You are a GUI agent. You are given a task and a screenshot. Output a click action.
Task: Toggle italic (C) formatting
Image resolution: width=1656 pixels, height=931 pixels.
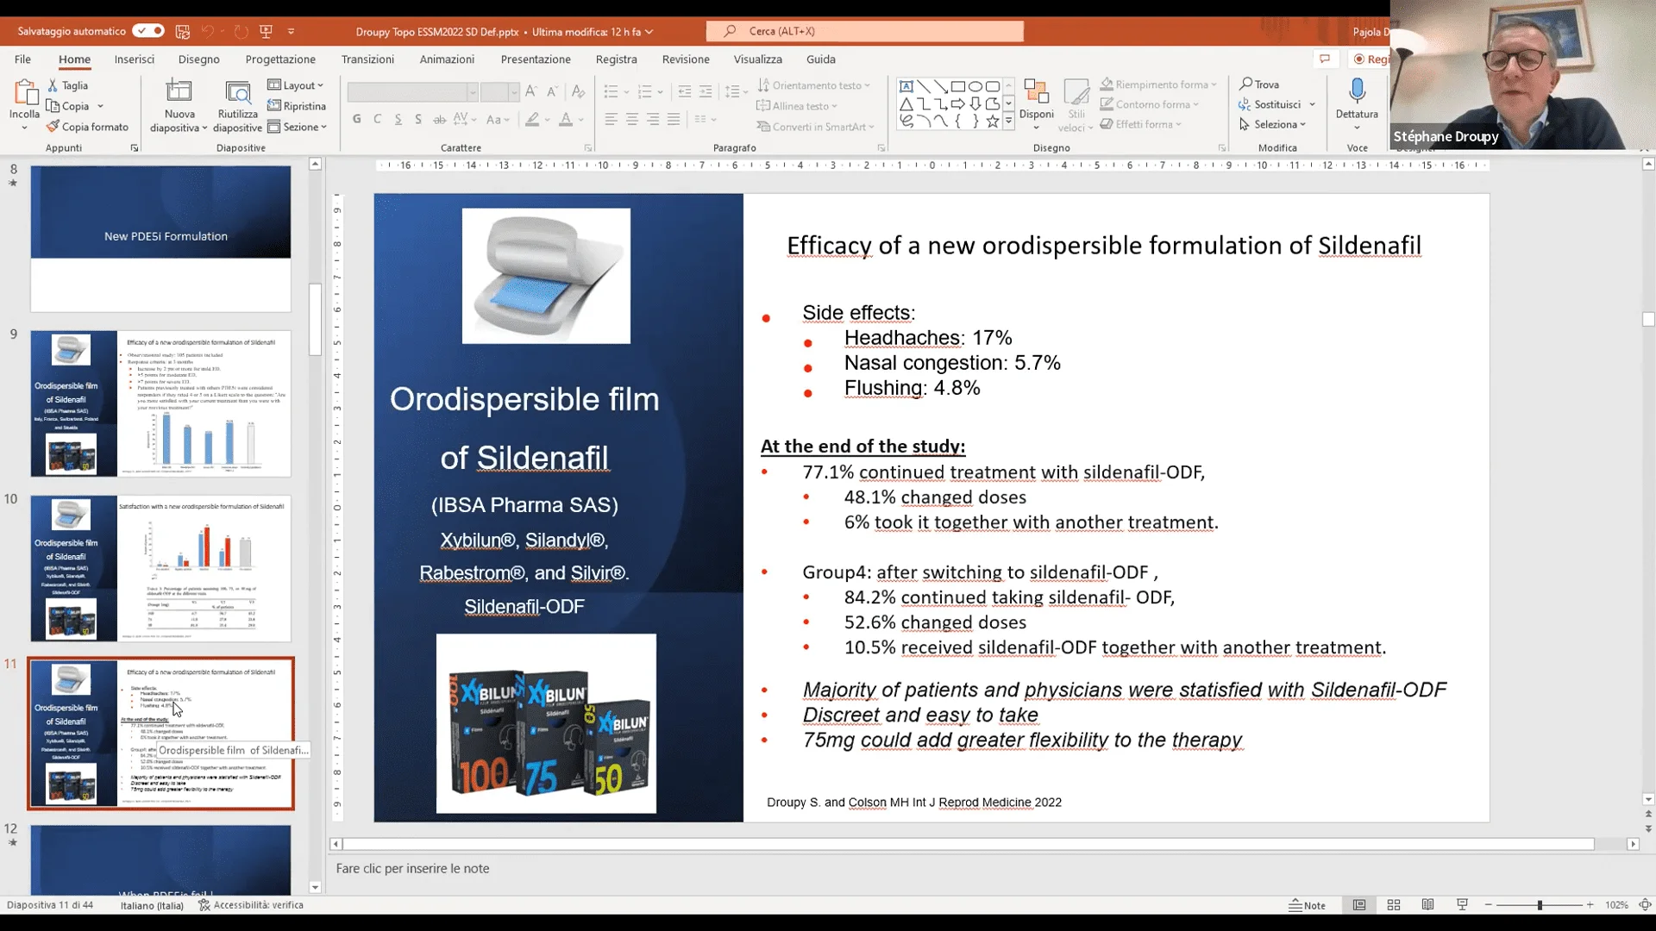(x=377, y=119)
